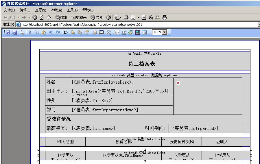260x164 pixels.
Task: Click the grid table icon
Action: pos(124,32)
